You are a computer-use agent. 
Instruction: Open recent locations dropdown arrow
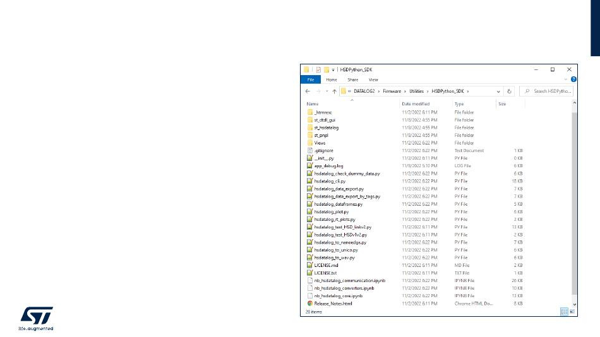[x=327, y=91]
